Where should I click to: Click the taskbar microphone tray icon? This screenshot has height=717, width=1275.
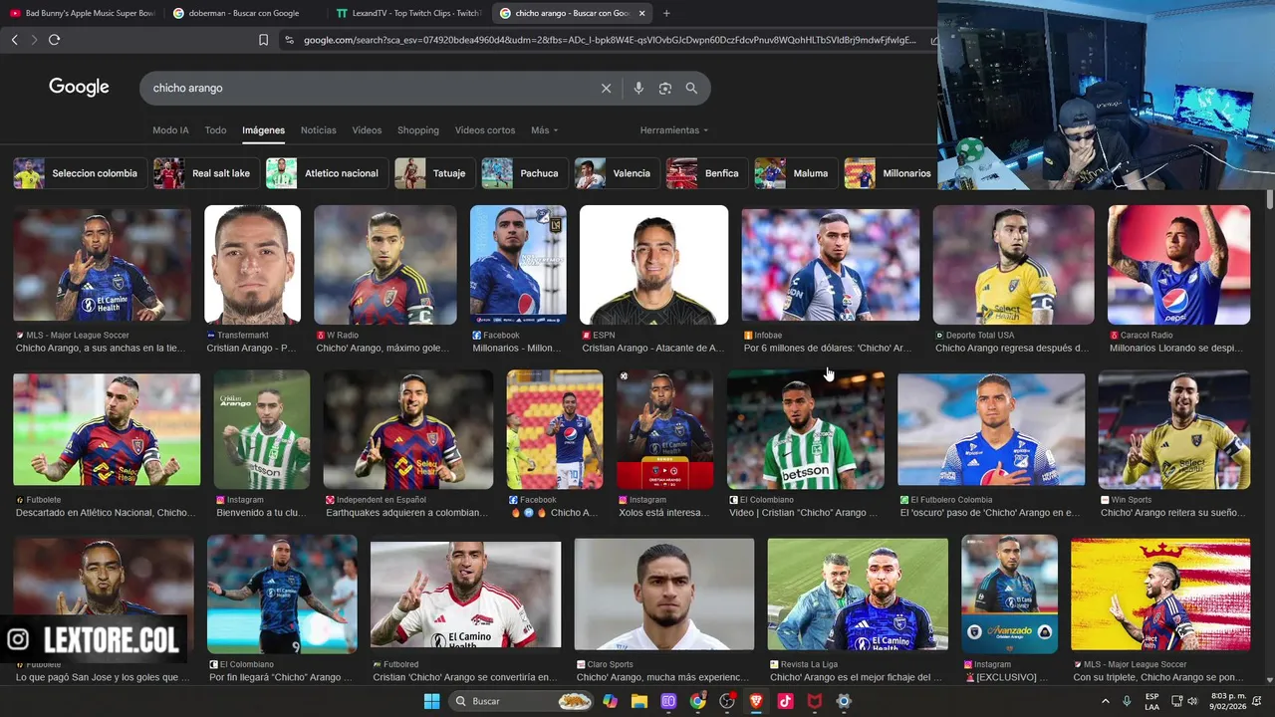(x=1127, y=701)
